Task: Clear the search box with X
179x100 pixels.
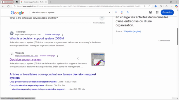Action: [109, 12]
